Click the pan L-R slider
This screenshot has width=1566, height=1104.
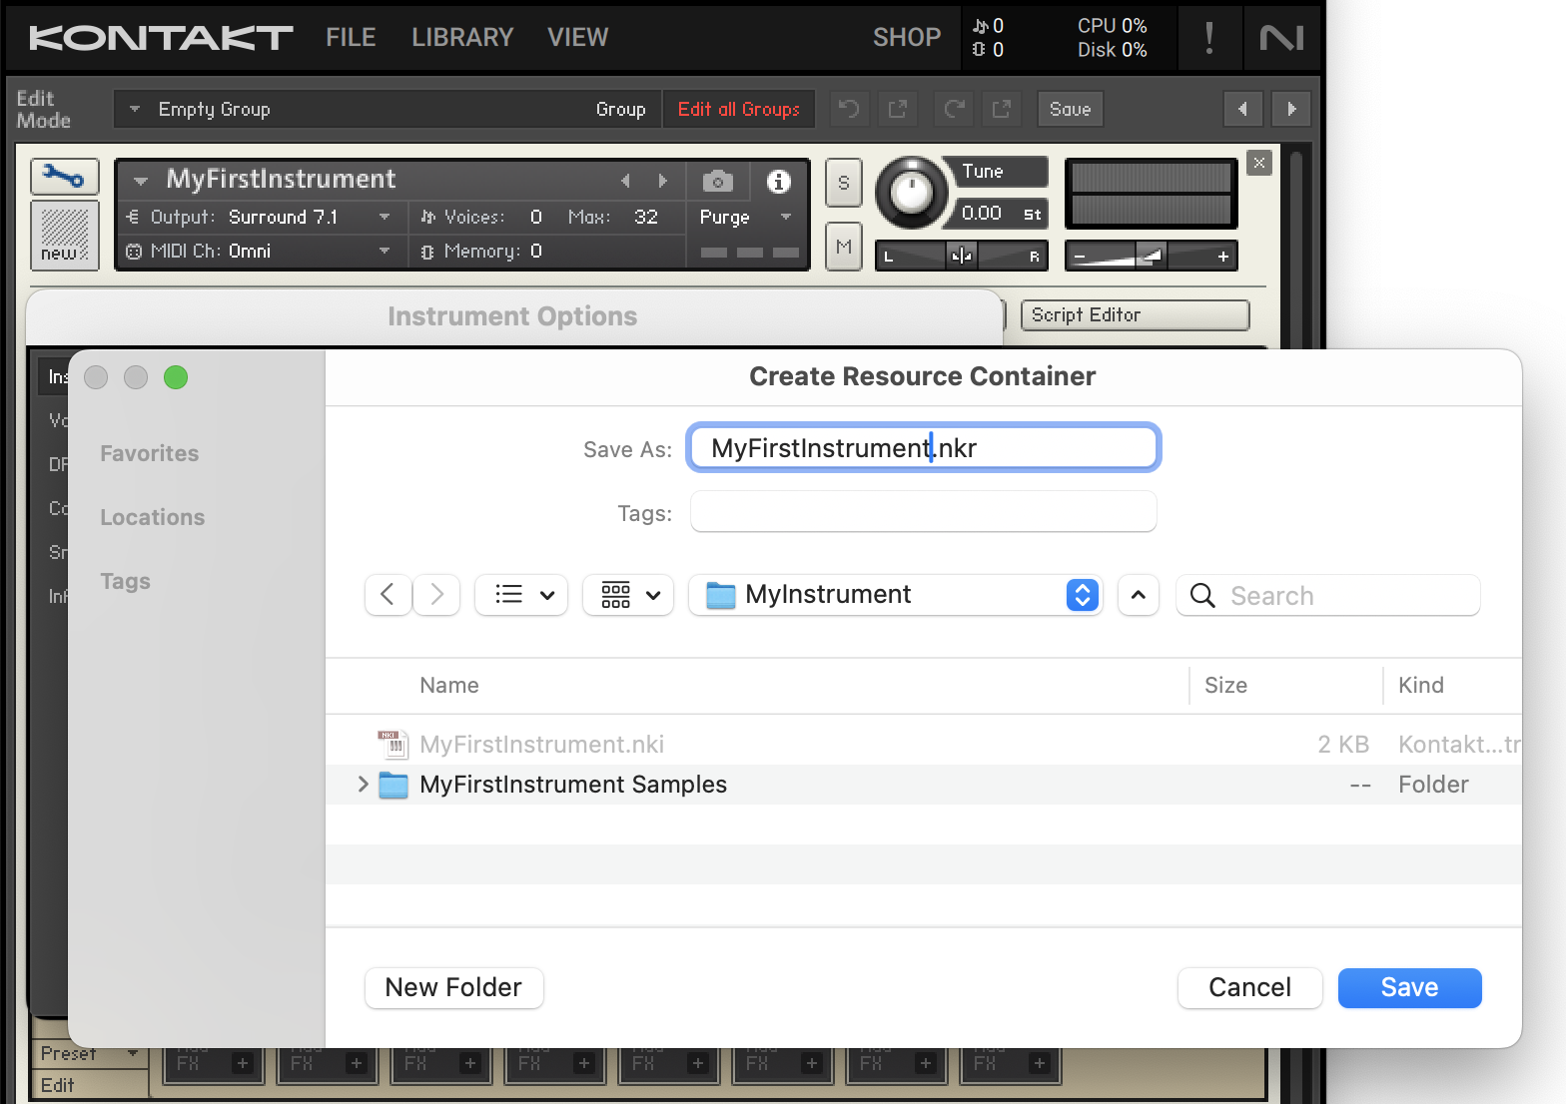[961, 257]
